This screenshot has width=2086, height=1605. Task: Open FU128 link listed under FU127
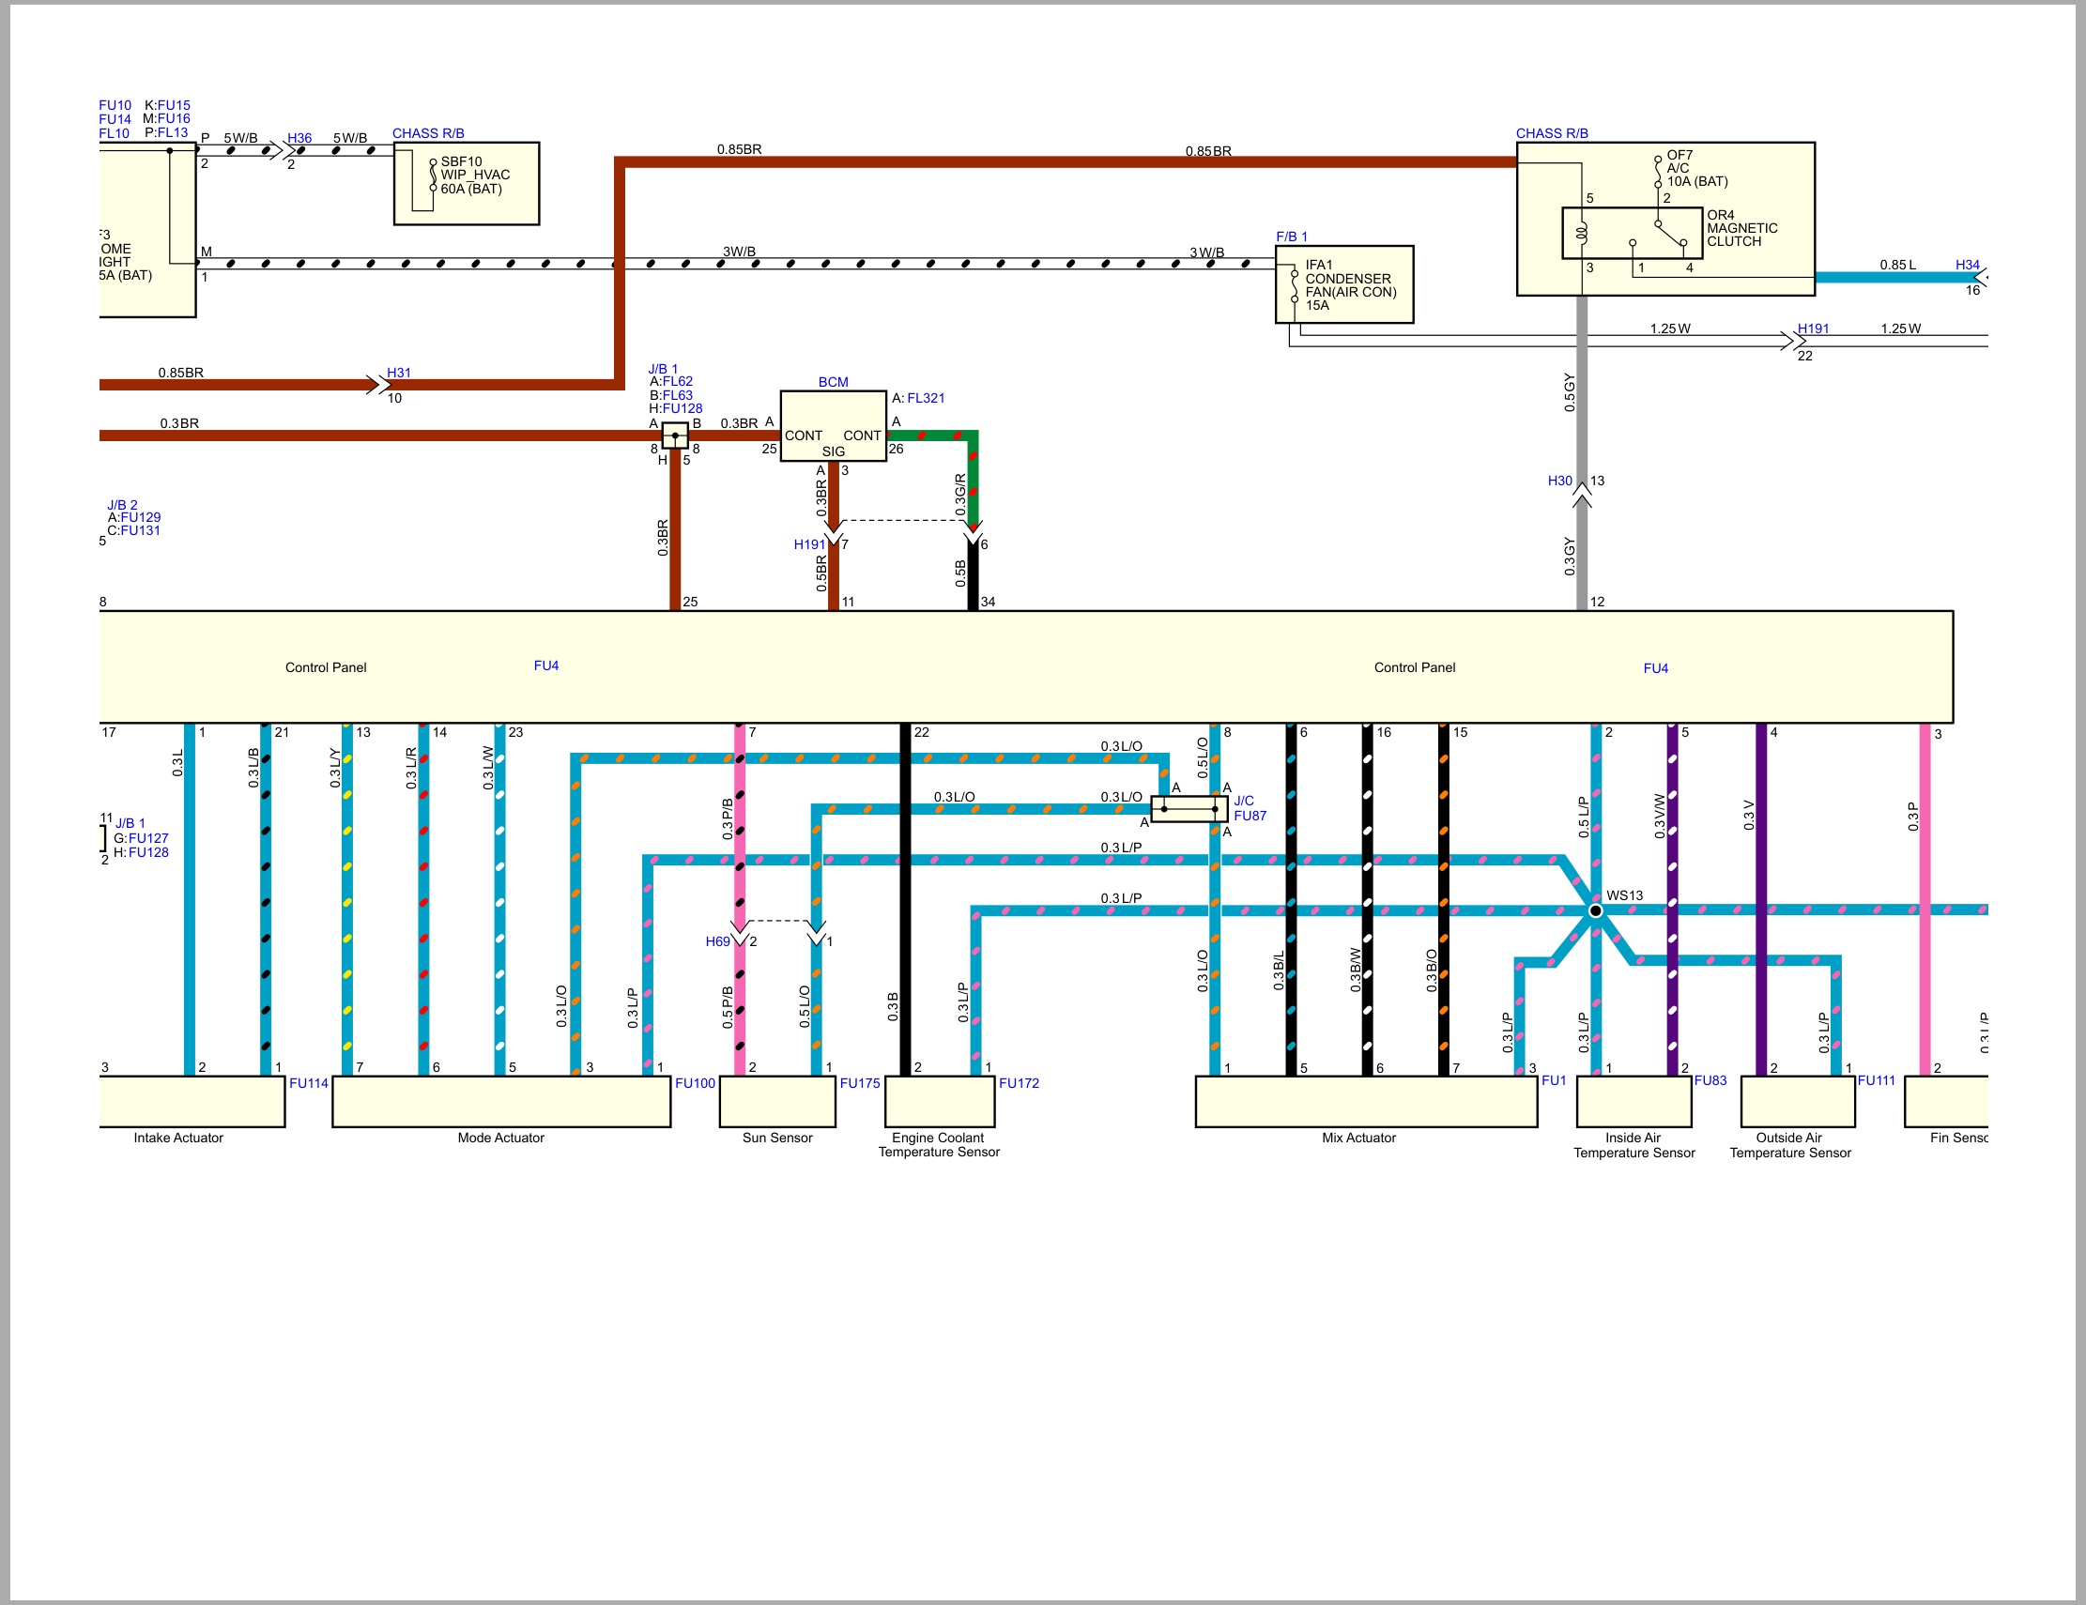pos(148,852)
